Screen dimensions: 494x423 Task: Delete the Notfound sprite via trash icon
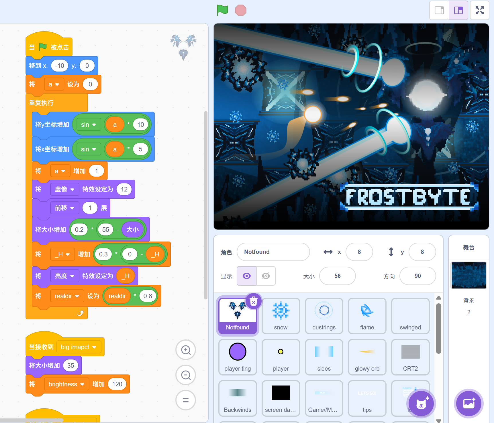(x=254, y=301)
